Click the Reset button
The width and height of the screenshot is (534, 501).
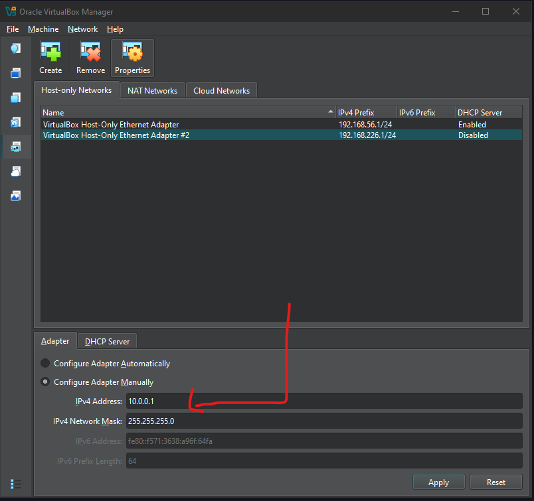pos(496,482)
